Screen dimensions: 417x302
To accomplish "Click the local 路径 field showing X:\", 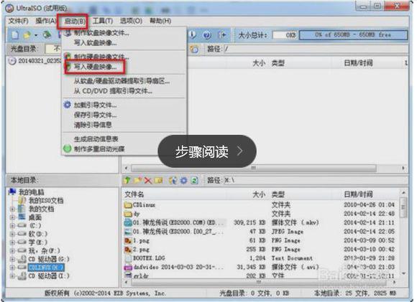I will coord(316,181).
